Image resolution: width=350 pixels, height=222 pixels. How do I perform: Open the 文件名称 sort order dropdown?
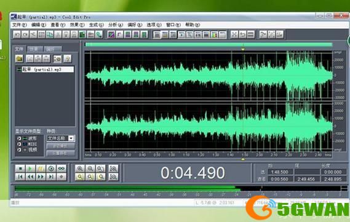(71, 138)
